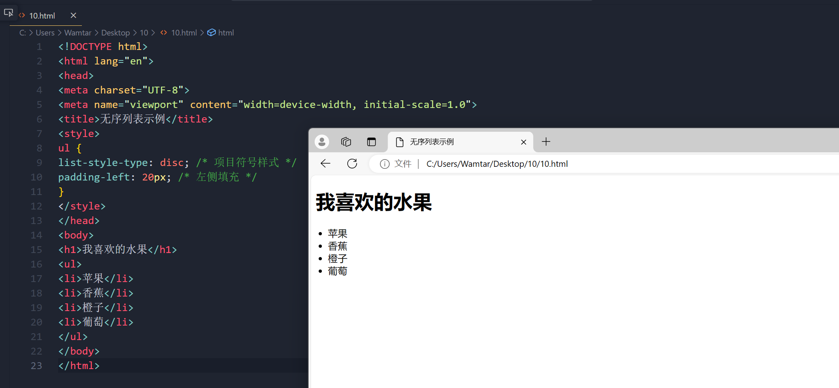Click the <li>橙子</li> code line

(x=96, y=308)
